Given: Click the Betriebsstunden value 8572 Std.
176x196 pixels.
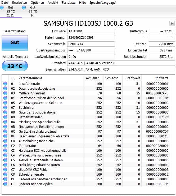Looking at the screenshot, I should (x=162, y=57).
